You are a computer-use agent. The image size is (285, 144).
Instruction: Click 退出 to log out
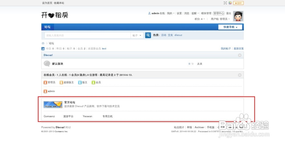click(229, 13)
